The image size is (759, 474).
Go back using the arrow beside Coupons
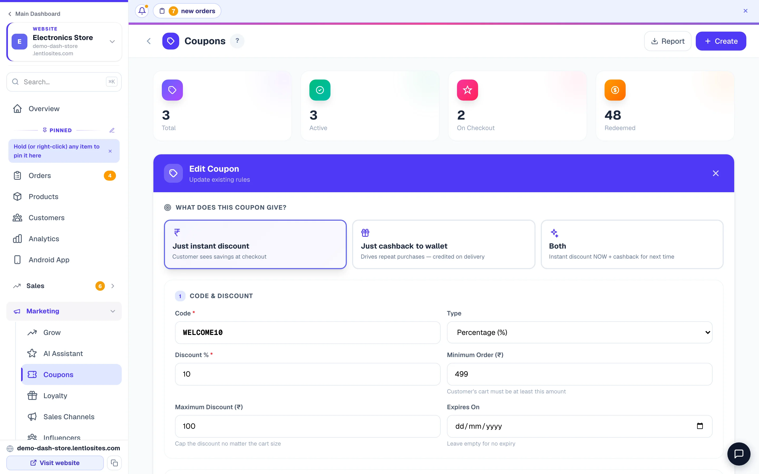[x=149, y=41]
